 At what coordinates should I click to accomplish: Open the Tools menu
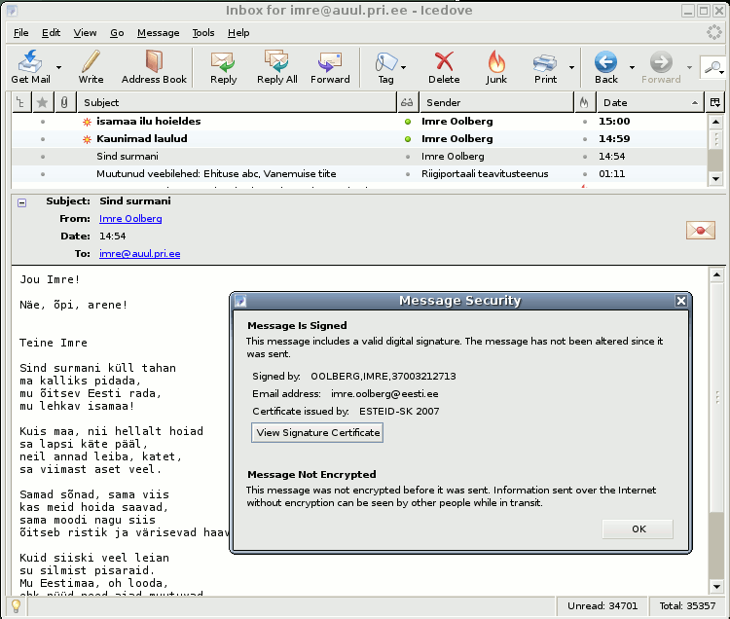tap(203, 32)
